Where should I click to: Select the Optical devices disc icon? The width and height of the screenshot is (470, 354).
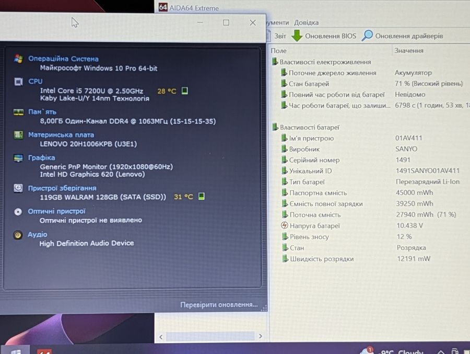(18, 212)
